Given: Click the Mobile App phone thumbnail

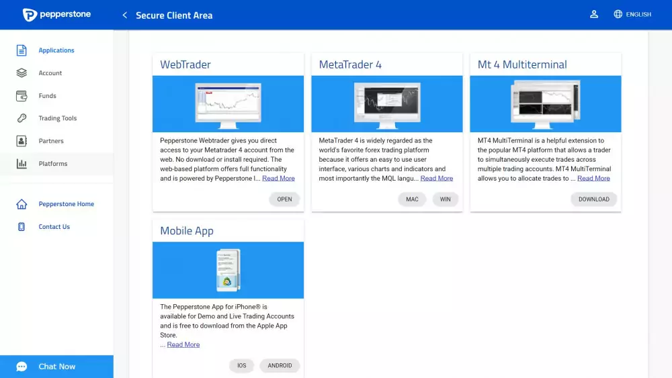Looking at the screenshot, I should (228, 270).
